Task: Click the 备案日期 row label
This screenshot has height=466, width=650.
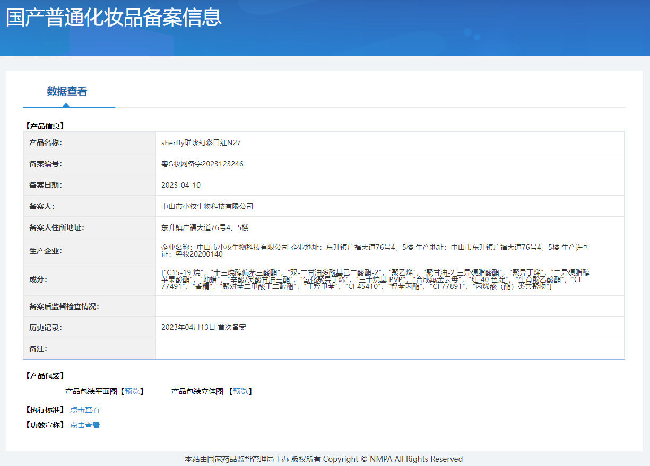Action: [46, 185]
